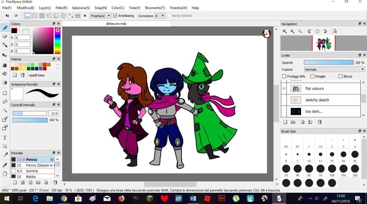Open the Correzione value dropdown
Image resolution: width=367 pixels, height=204 pixels.
pyautogui.click(x=160, y=16)
